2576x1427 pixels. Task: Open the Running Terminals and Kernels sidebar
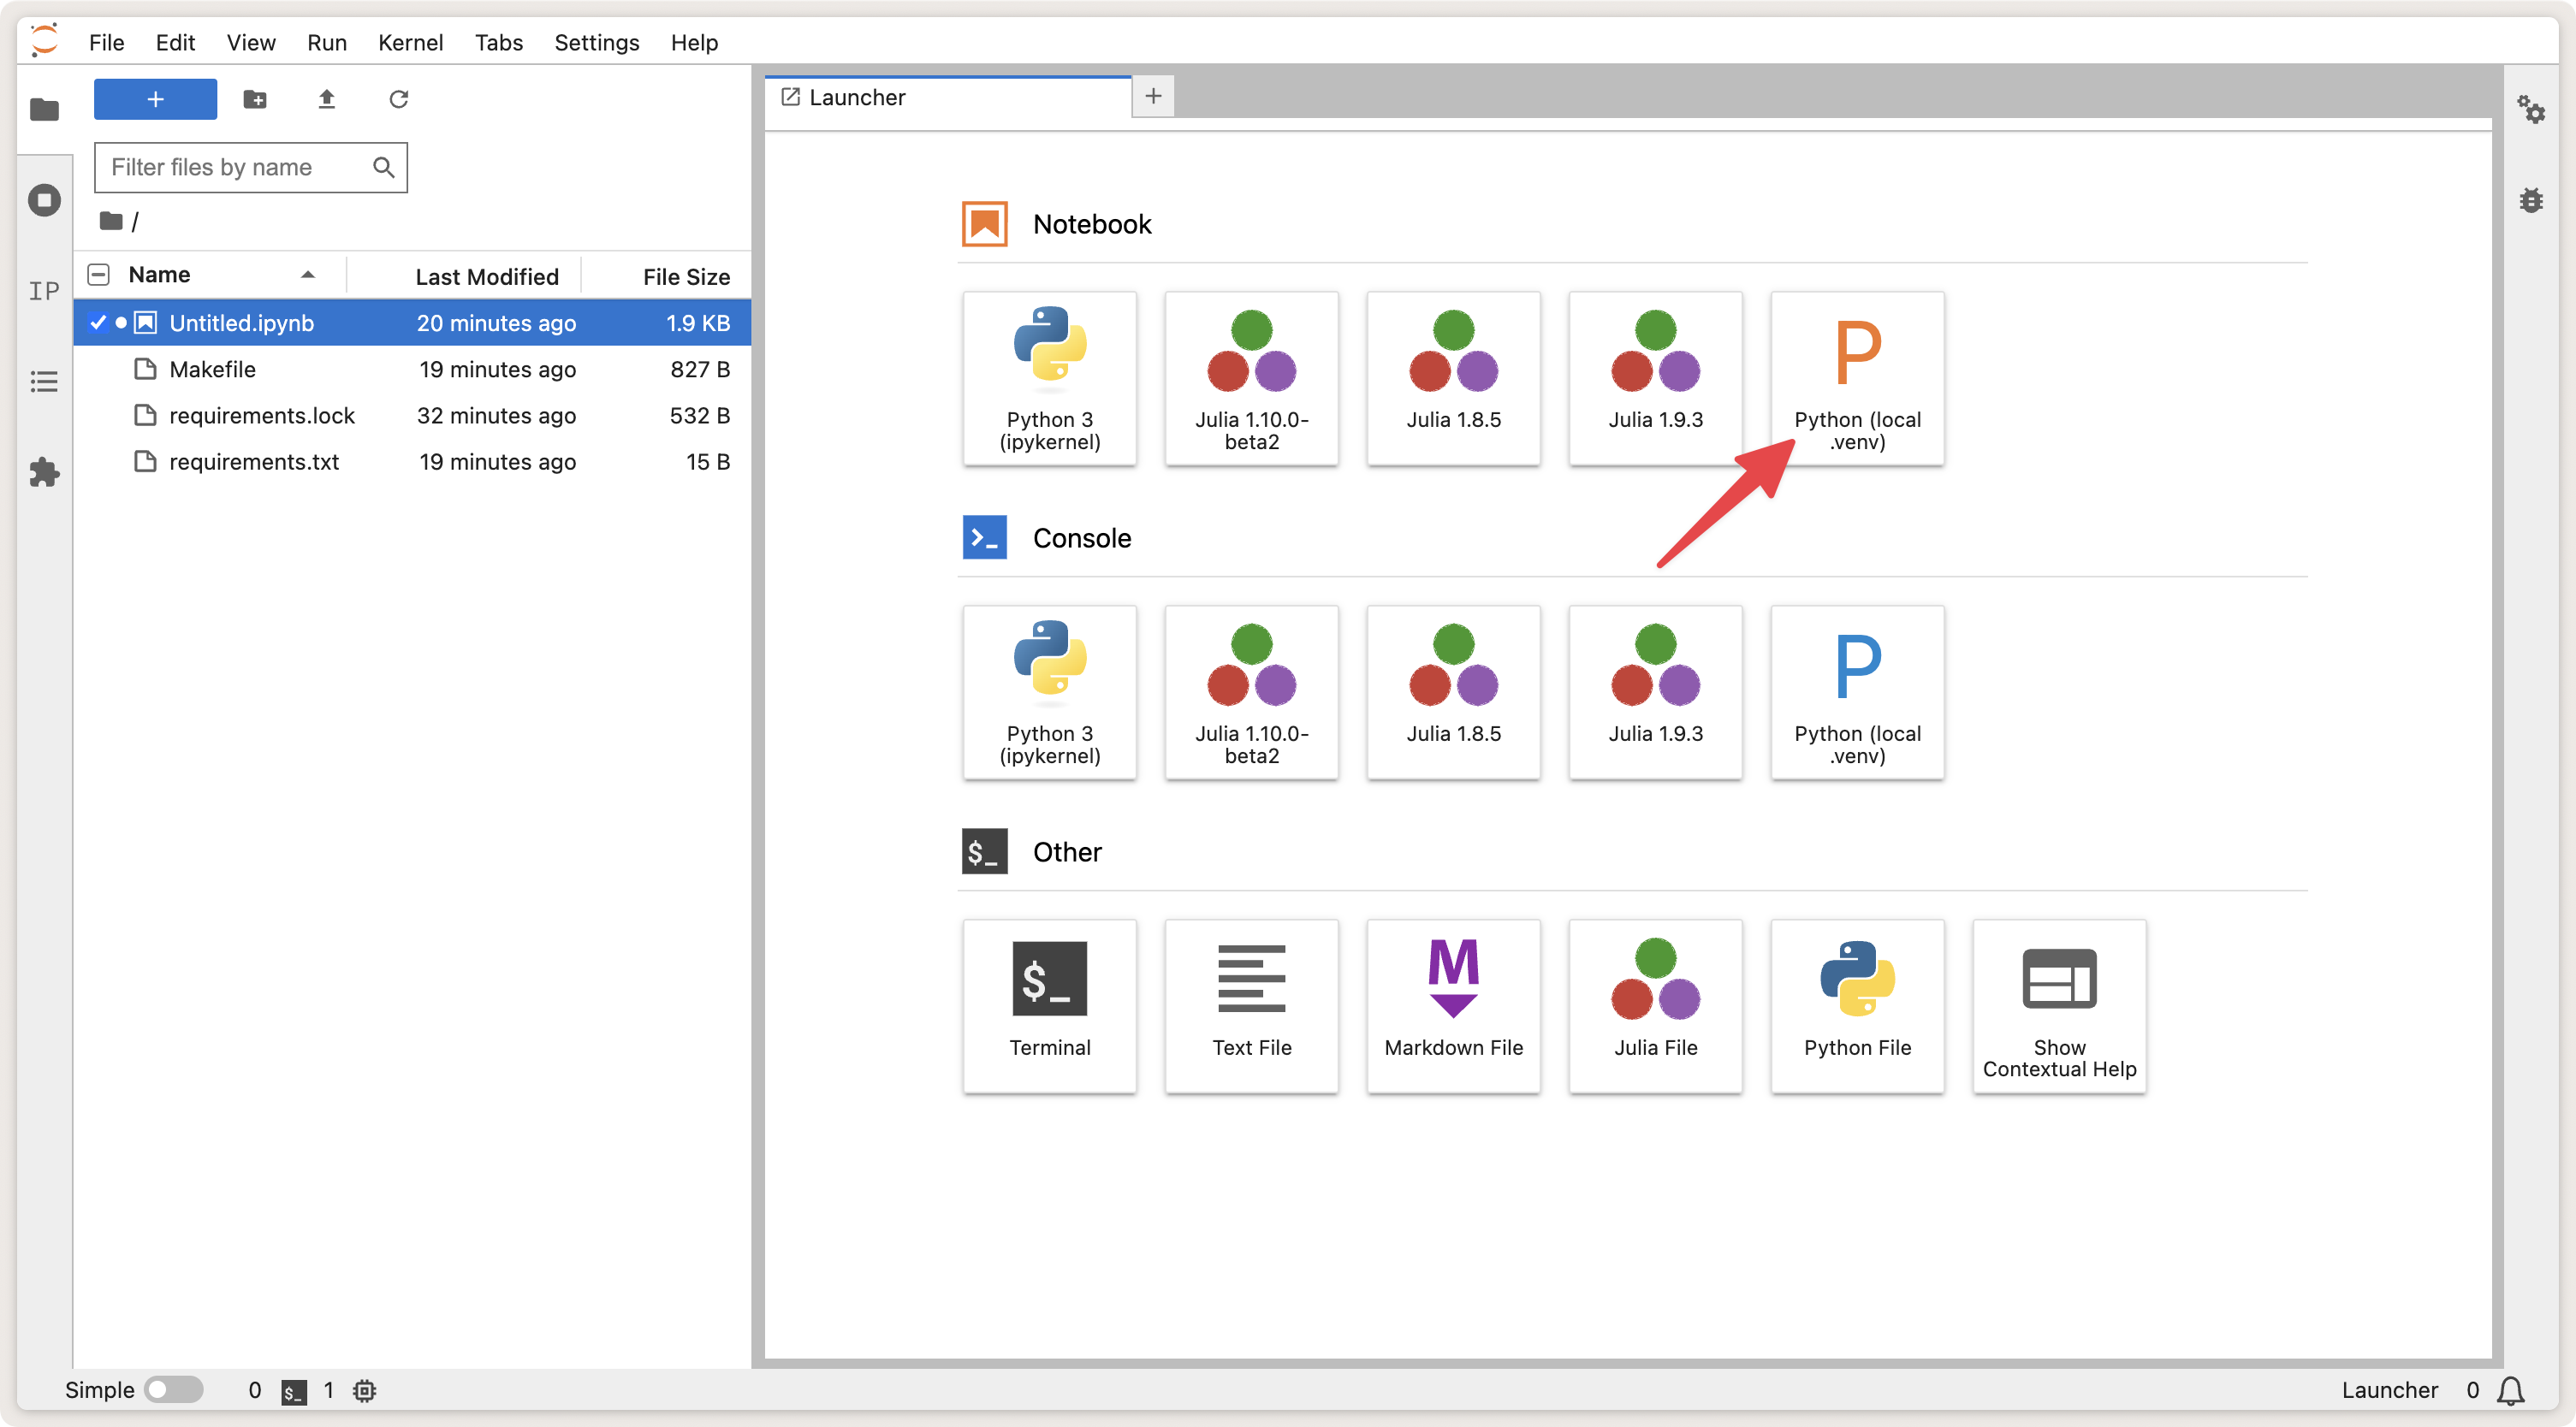pyautogui.click(x=44, y=200)
